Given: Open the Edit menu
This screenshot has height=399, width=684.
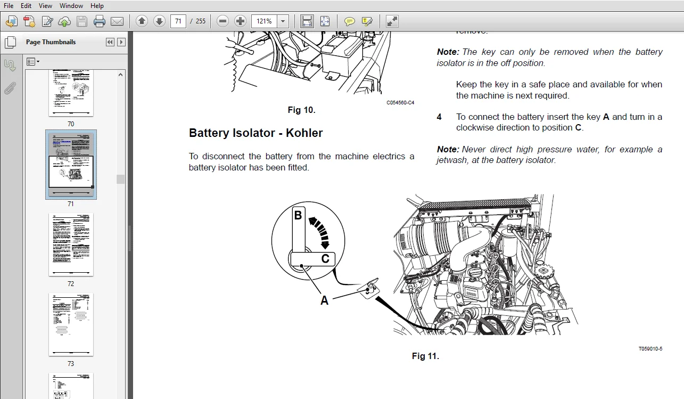Looking at the screenshot, I should point(26,5).
